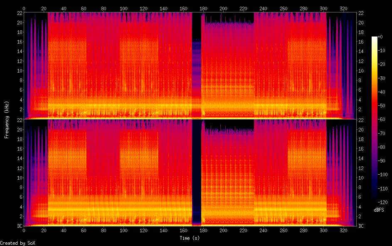The width and height of the screenshot is (392, 246).
Task: Click the 'Created by SoX' caption
Action: point(17,243)
